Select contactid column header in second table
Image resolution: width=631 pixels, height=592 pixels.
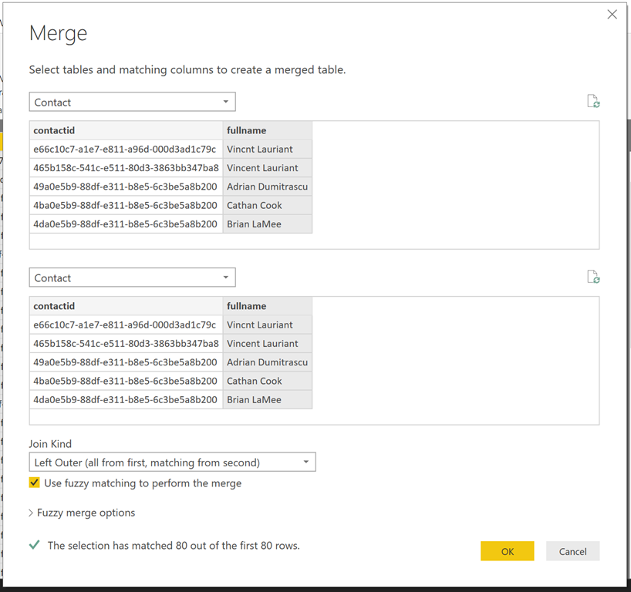(x=126, y=306)
